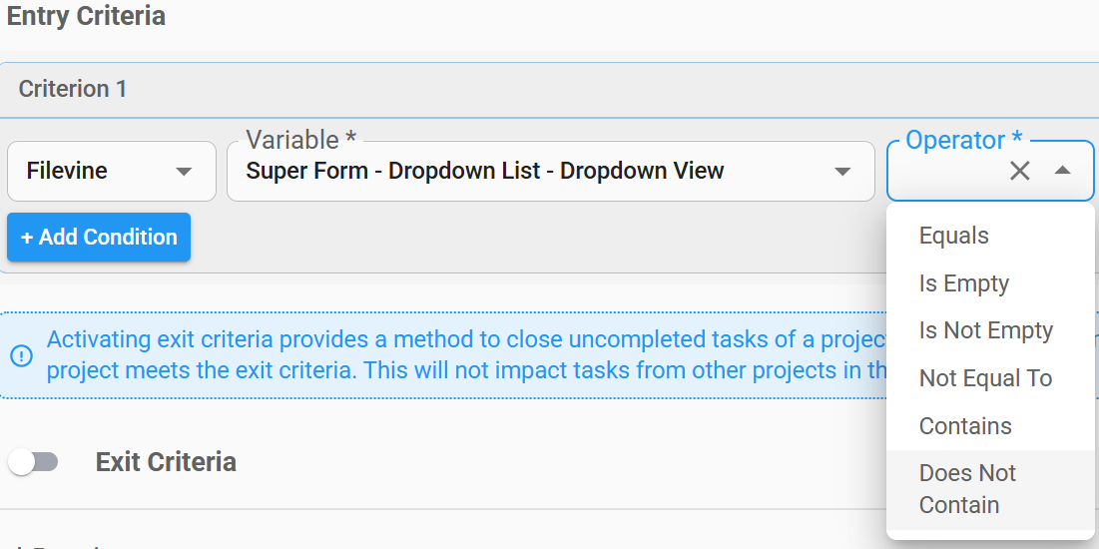Viewport: 1099px width, 549px height.
Task: Collapse the Operator dropdown with the up arrow
Action: point(1062,171)
